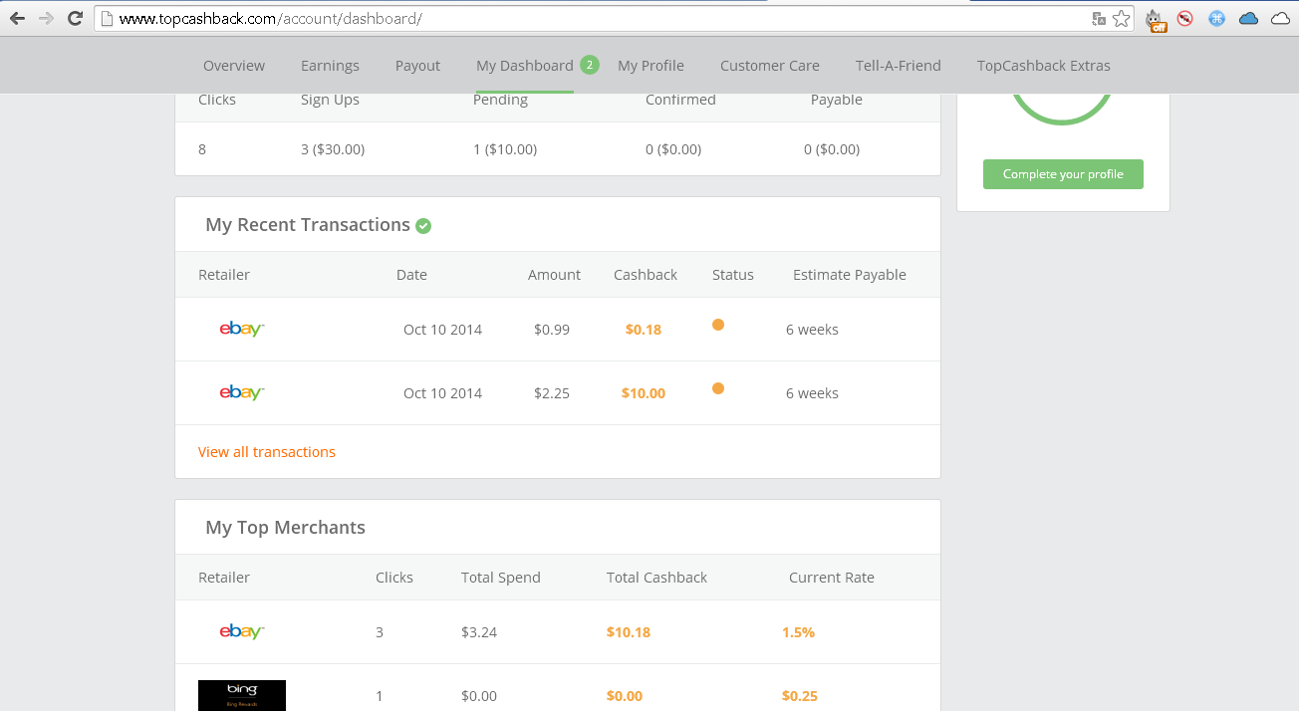
Task: Open the TopCashback Extras tab
Action: pos(1044,66)
